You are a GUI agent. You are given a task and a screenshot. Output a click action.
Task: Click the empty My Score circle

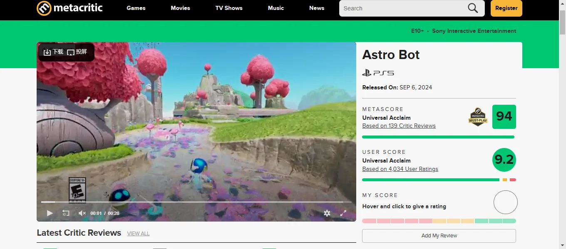coord(506,202)
